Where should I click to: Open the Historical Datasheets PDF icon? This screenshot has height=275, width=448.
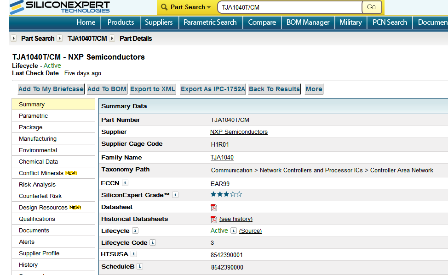(214, 219)
